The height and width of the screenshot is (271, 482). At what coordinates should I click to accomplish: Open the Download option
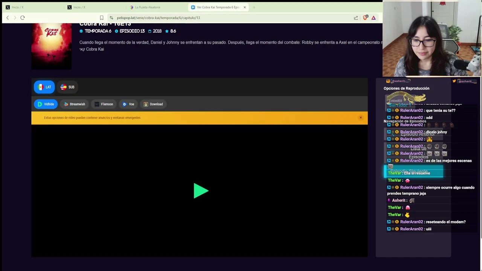tap(153, 104)
